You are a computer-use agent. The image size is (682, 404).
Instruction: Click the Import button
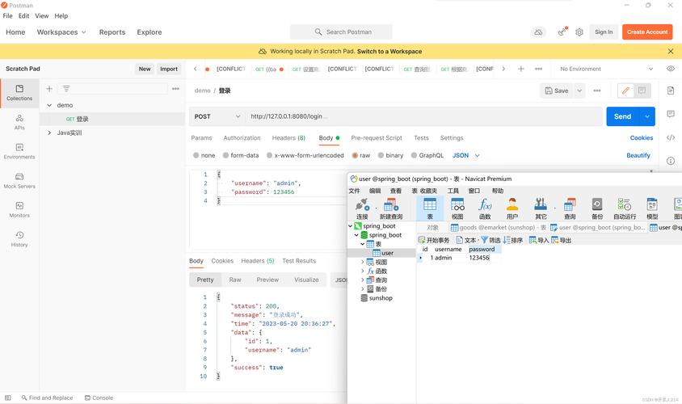point(169,69)
